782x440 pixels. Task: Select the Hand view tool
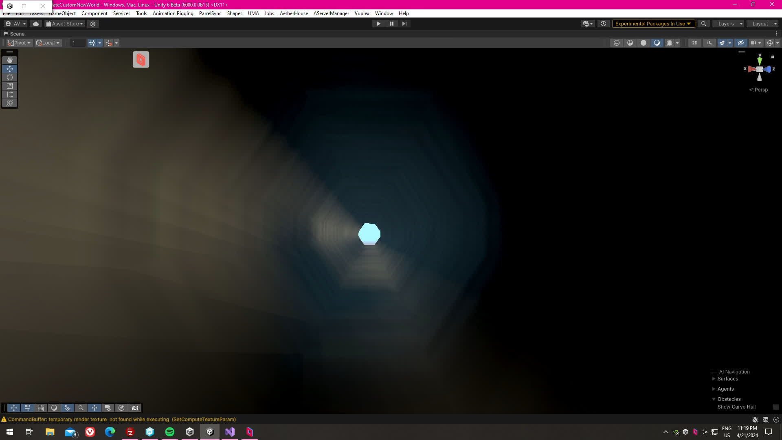[10, 60]
